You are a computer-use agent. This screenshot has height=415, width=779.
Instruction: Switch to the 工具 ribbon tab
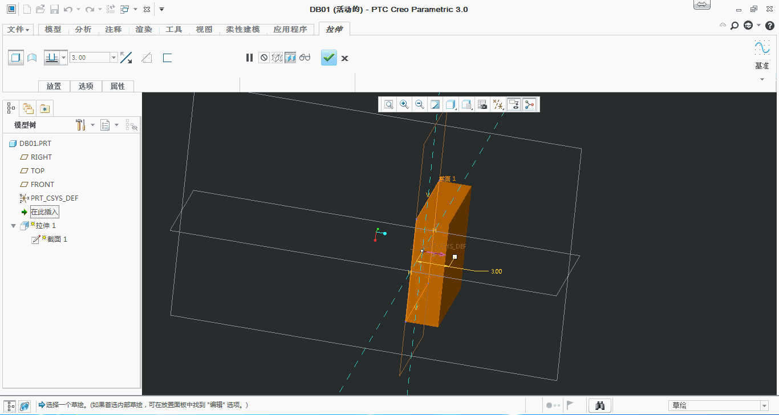pyautogui.click(x=174, y=30)
